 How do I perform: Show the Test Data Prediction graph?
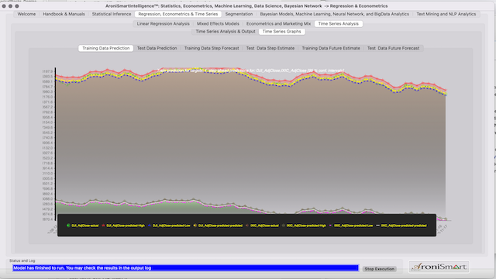(x=157, y=48)
